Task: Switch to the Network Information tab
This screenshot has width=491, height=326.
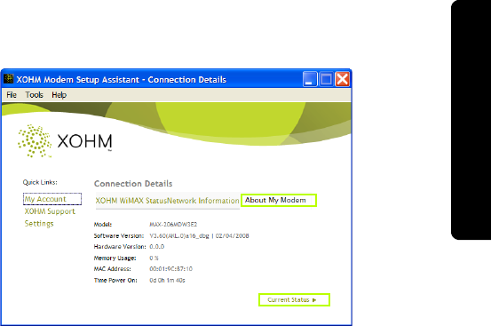Action: 203,201
